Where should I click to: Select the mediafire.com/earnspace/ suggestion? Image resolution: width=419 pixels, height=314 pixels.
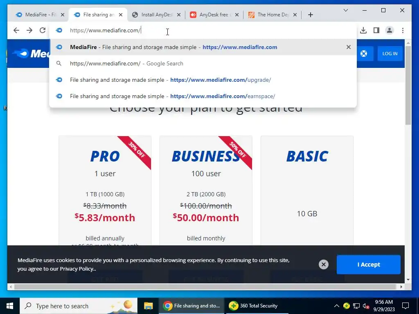[203, 96]
